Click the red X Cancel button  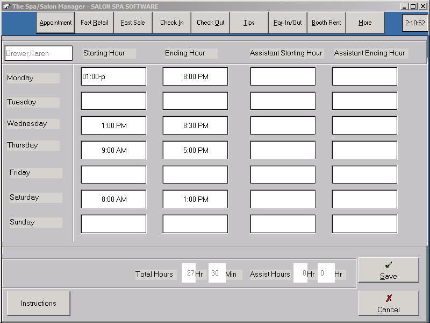coord(388,303)
